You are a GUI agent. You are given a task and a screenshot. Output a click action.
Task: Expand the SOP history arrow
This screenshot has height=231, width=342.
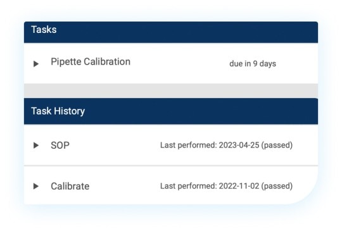[x=36, y=146]
